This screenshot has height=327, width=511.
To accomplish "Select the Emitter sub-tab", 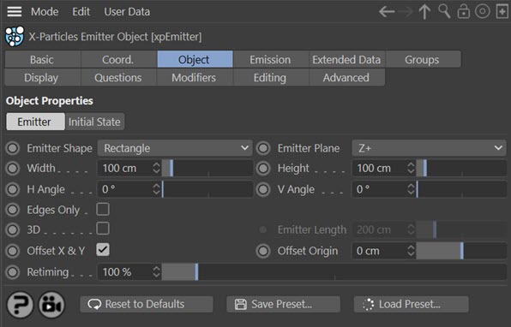I will [x=35, y=122].
